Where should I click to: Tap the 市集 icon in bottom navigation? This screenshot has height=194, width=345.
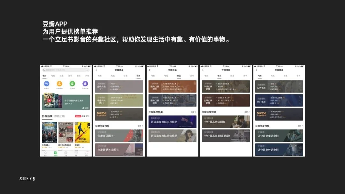coord(76,153)
